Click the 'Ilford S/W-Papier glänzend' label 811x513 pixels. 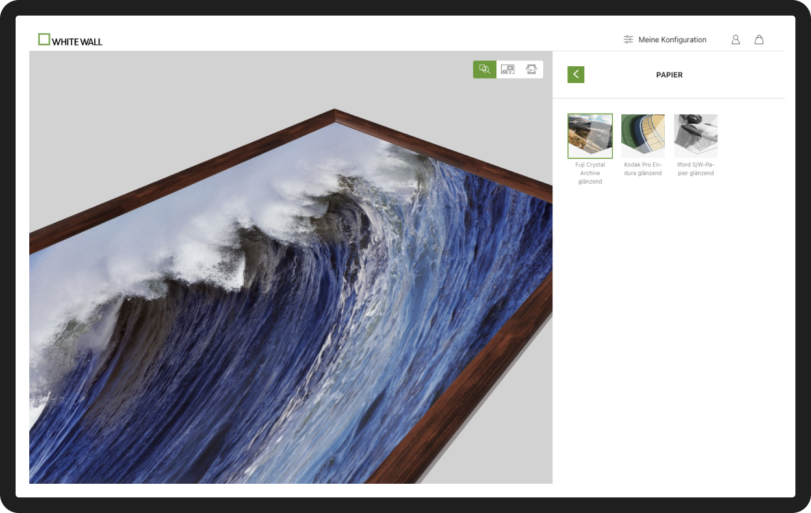[x=695, y=169]
